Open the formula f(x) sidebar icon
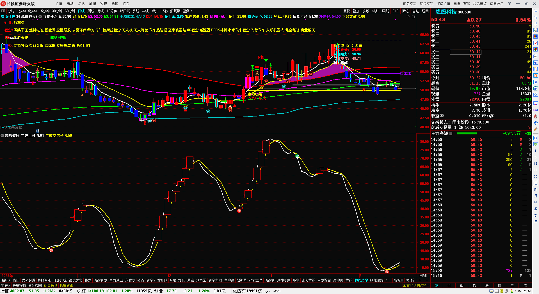The image size is (539, 294). point(536,88)
